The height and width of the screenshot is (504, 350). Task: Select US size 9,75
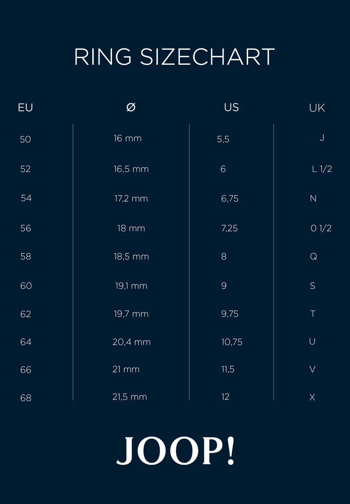point(230,314)
